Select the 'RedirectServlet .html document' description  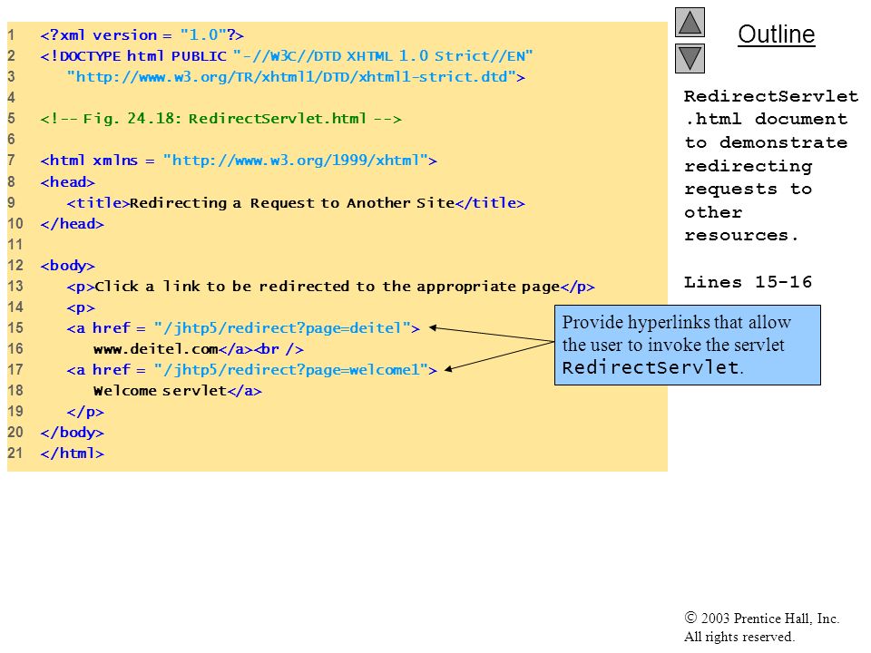click(771, 165)
